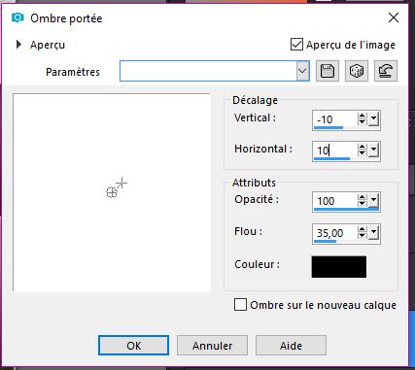Screen dimensions: 415x370
Task: Open the Flou slider popup arrow
Action: click(373, 232)
